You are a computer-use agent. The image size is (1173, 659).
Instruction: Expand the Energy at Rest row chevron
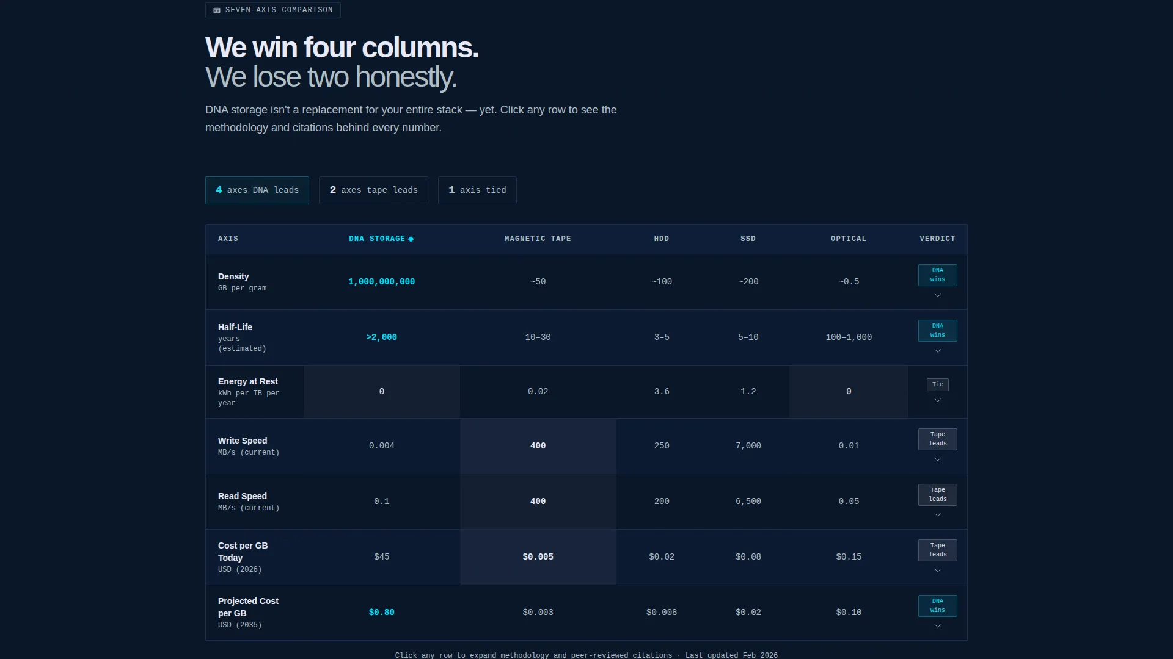coord(938,400)
